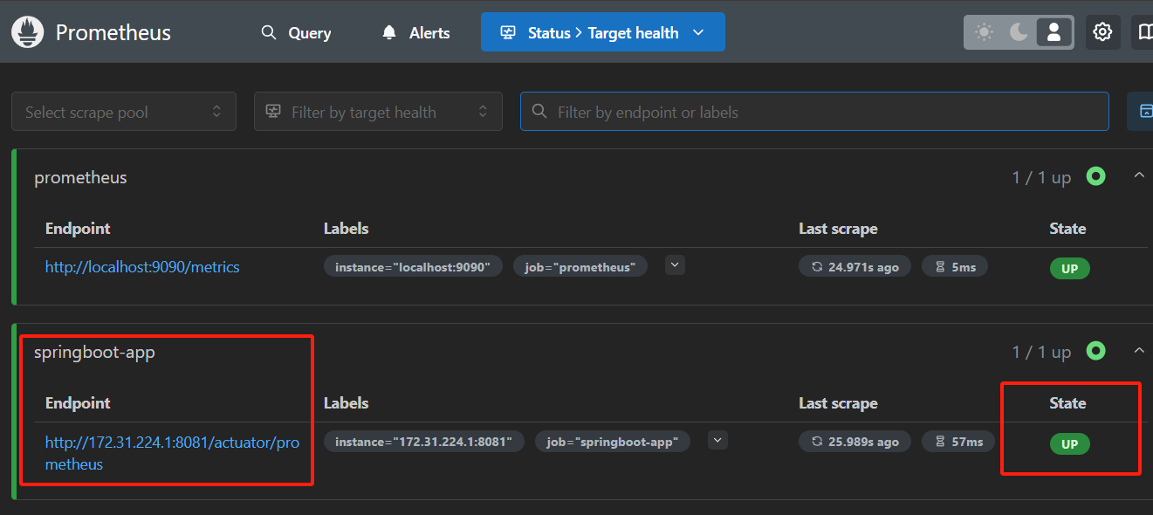Open the Query page
The image size is (1153, 515).
pyautogui.click(x=296, y=32)
